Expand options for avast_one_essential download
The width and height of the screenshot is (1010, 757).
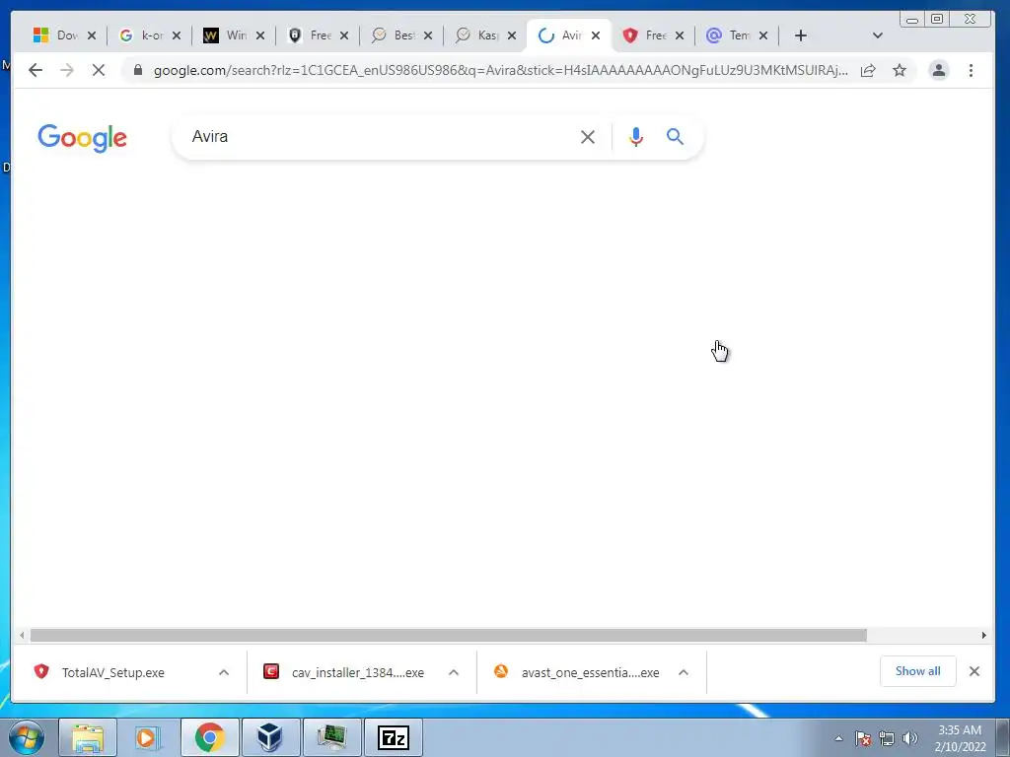684,672
